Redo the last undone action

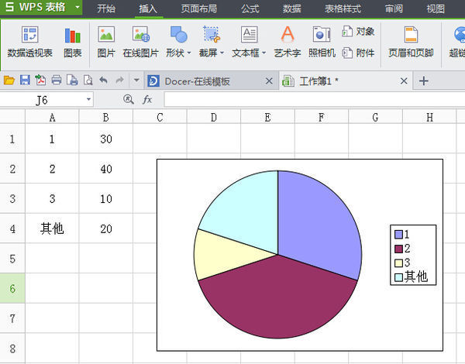[120, 80]
